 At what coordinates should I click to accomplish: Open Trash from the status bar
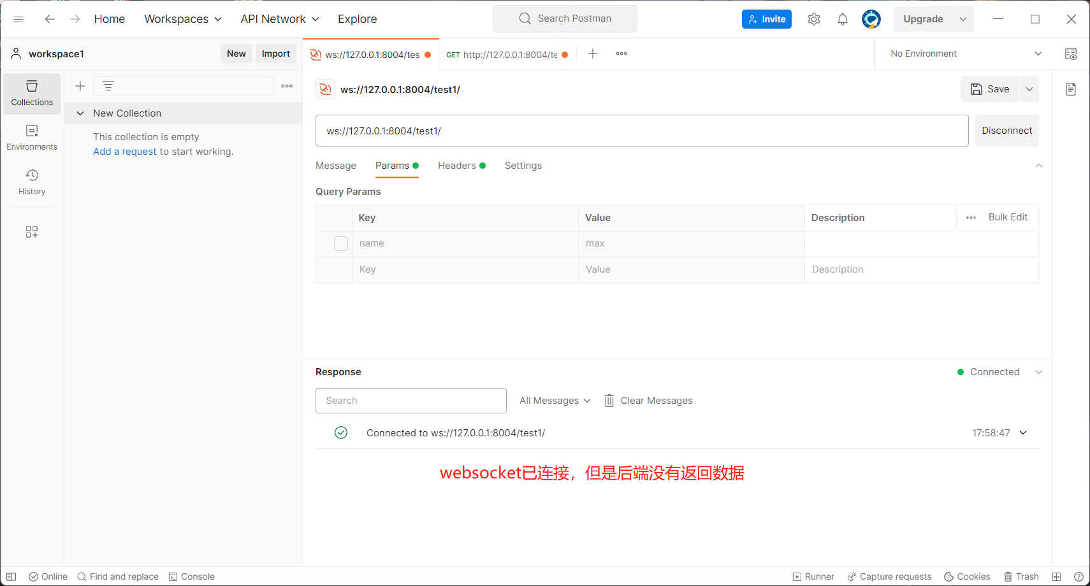1021,576
